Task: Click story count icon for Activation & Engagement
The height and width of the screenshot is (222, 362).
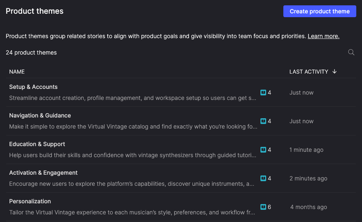Action: 263,178
